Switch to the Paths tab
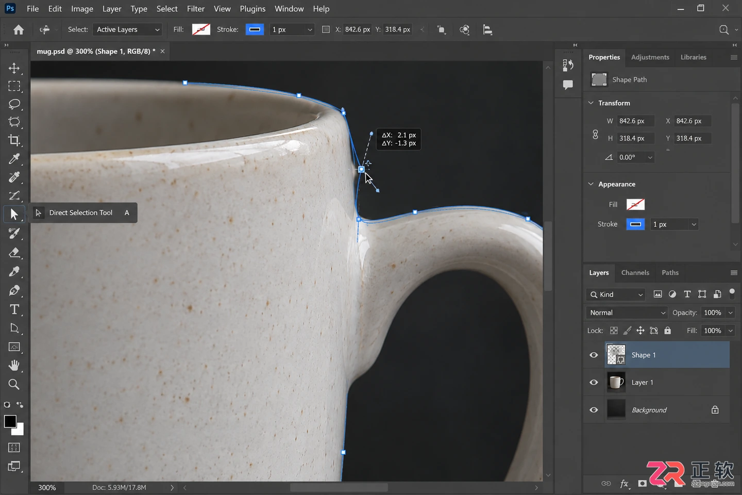This screenshot has height=495, width=742. (670, 273)
